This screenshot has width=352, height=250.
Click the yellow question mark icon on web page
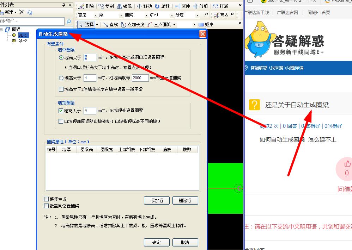[254, 105]
